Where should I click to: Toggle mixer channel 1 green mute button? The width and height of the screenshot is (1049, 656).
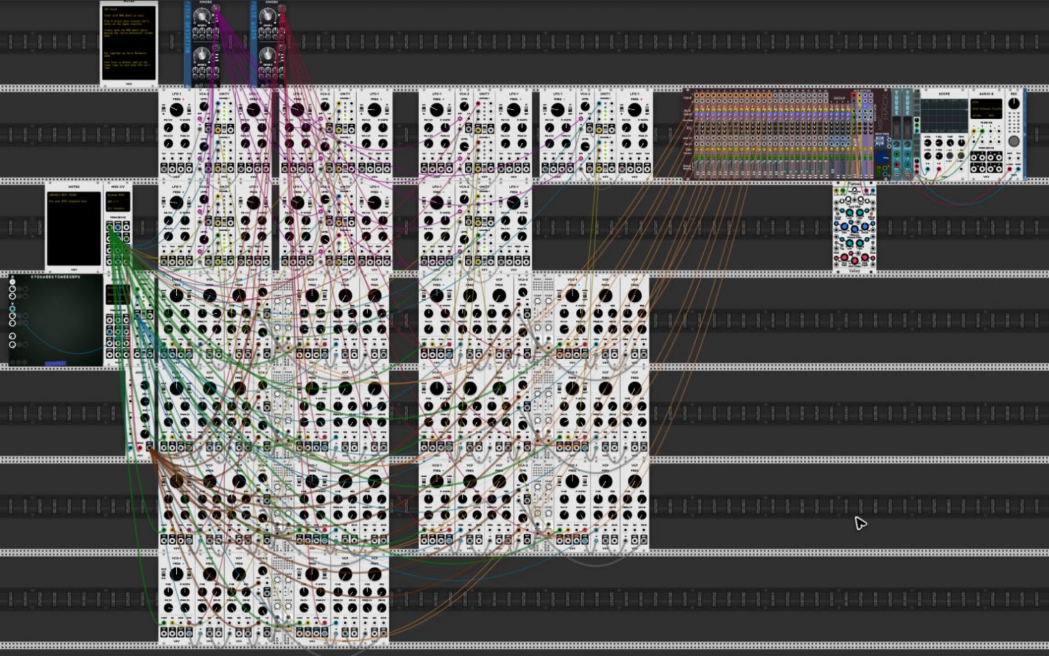tap(697, 157)
